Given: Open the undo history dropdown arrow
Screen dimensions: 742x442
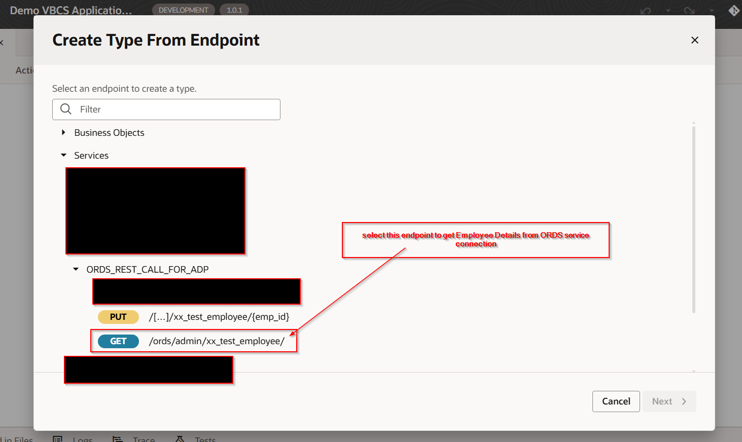Looking at the screenshot, I should pyautogui.click(x=668, y=11).
